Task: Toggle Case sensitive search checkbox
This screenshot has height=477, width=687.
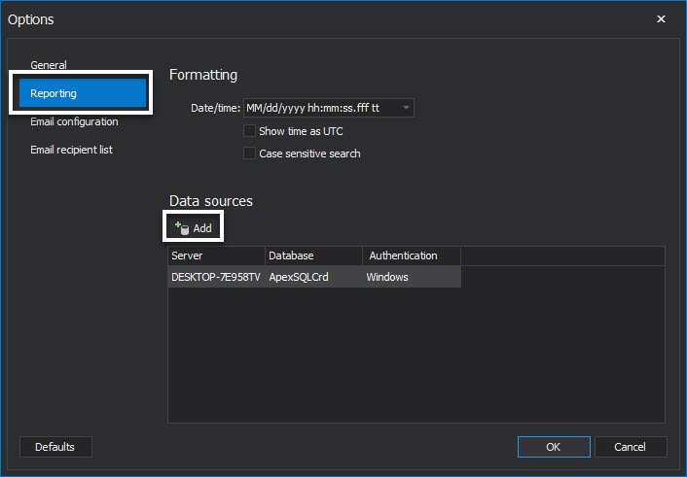Action: [249, 153]
